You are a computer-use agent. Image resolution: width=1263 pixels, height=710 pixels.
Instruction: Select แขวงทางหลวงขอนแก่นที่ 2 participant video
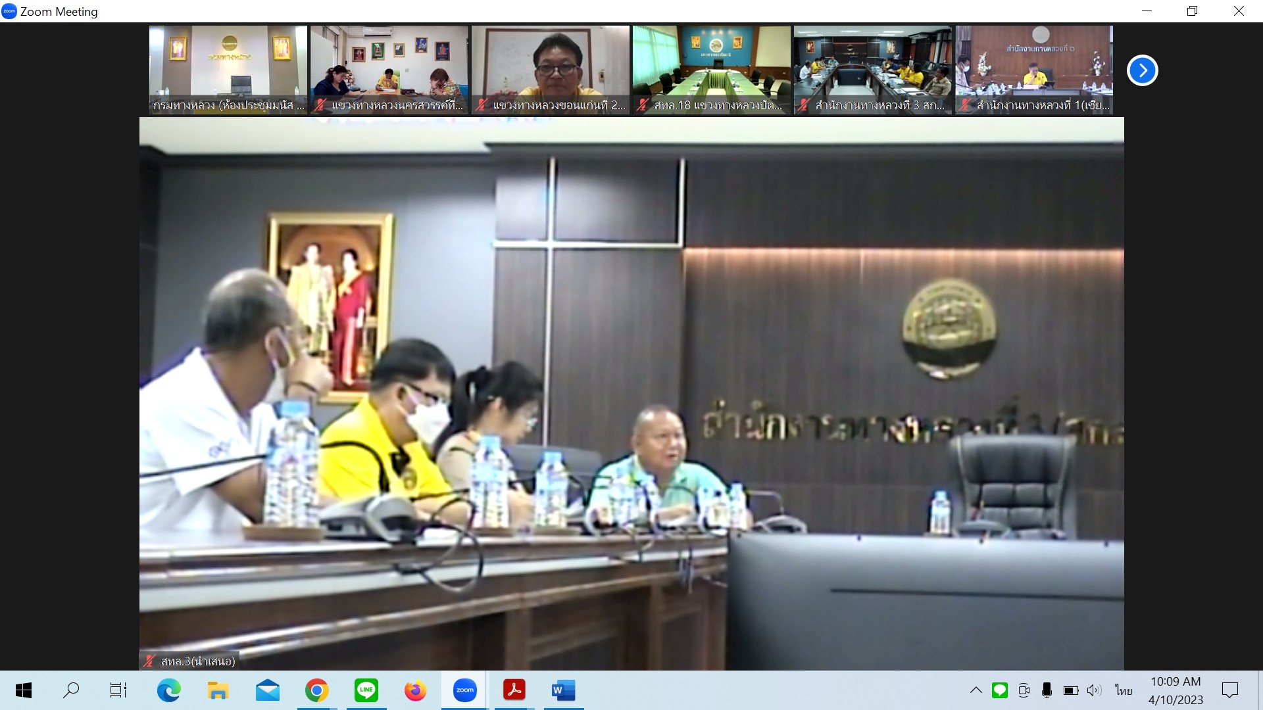point(551,70)
